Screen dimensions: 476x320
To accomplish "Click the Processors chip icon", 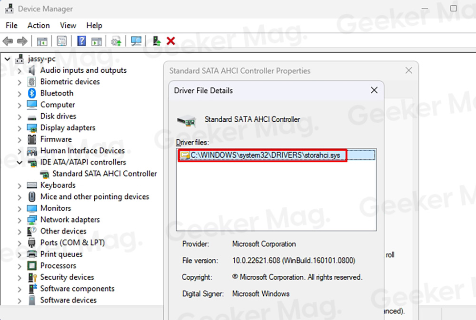I will (x=31, y=266).
